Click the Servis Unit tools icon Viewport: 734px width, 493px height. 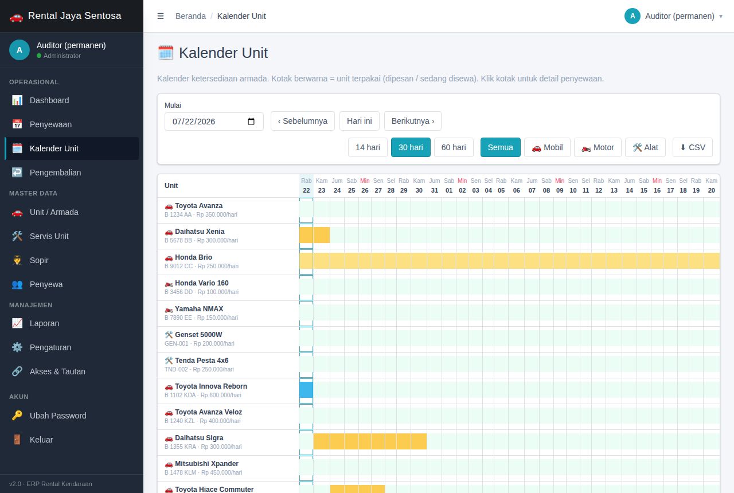(17, 236)
